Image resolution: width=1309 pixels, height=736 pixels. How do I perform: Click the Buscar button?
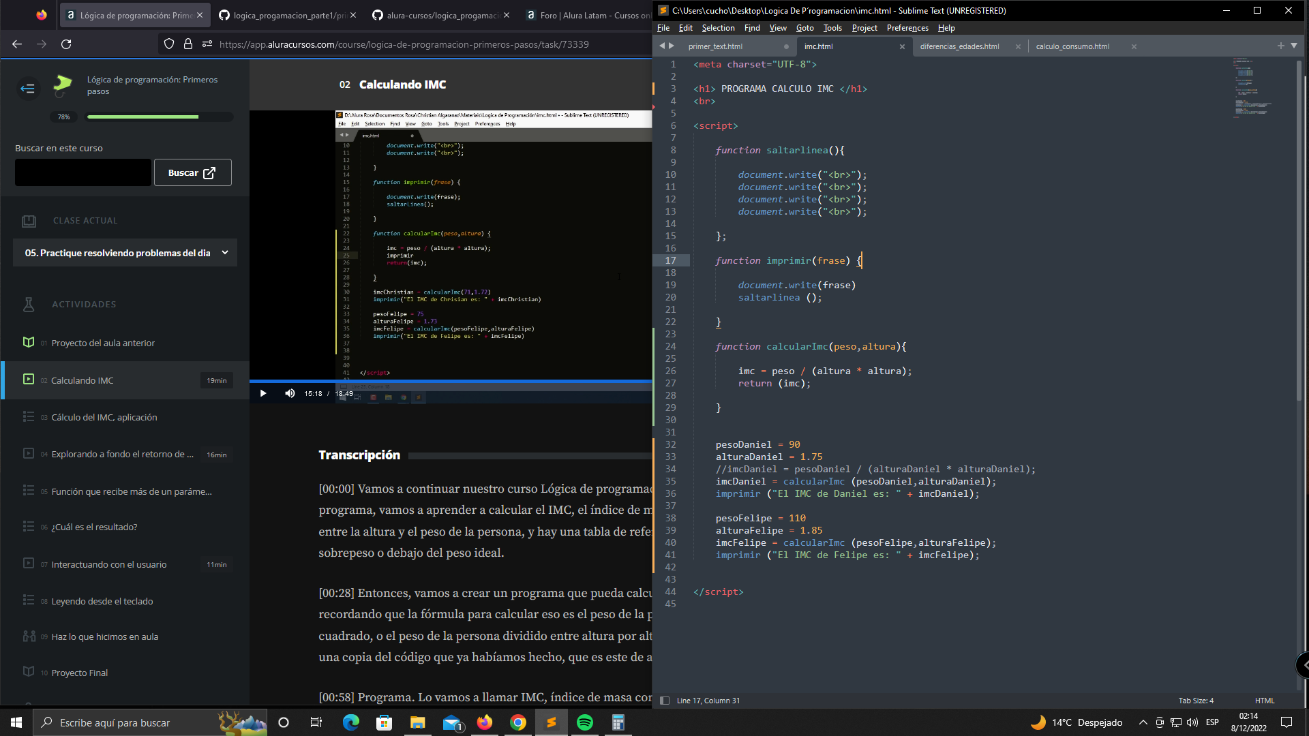(x=193, y=172)
